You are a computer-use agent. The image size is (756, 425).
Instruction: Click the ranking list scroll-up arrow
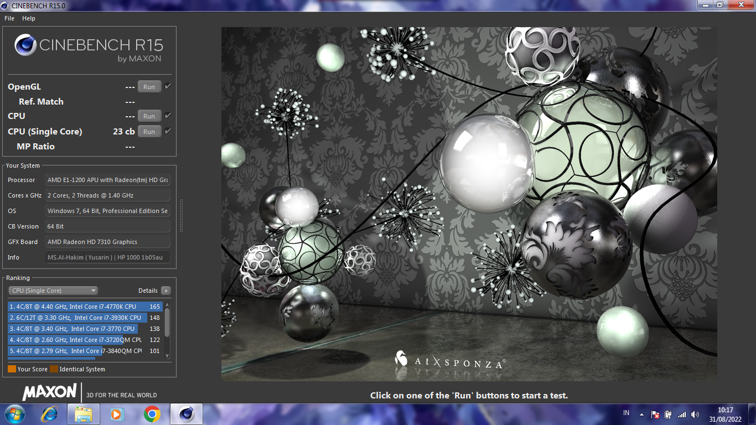pyautogui.click(x=167, y=305)
